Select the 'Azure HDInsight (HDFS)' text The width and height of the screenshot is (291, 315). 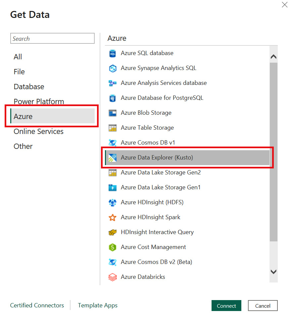click(x=152, y=202)
